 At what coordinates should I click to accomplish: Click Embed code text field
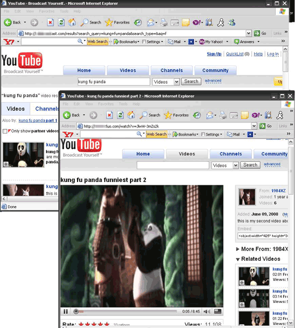point(263,236)
